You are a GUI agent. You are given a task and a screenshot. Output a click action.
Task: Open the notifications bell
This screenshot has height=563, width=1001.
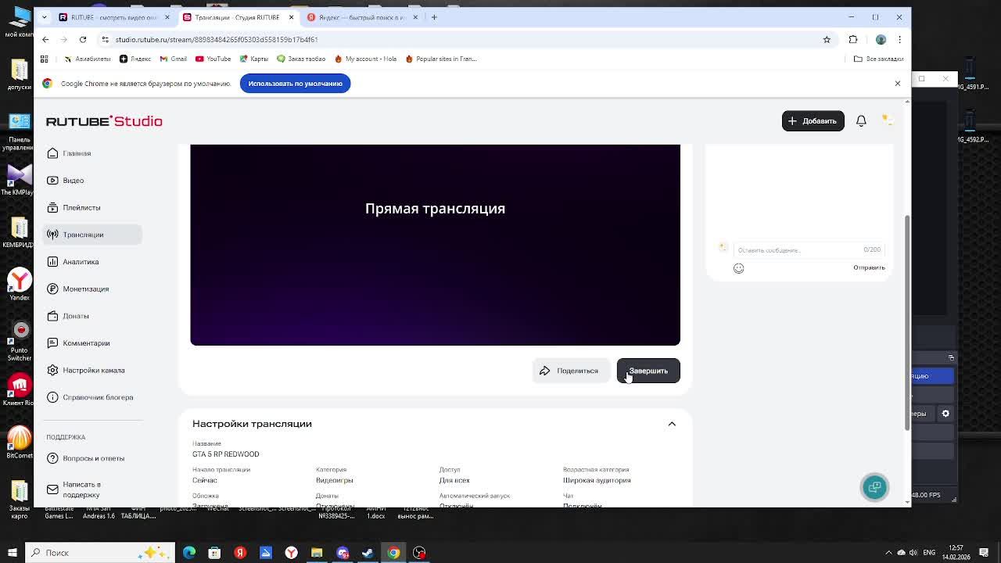coord(861,120)
